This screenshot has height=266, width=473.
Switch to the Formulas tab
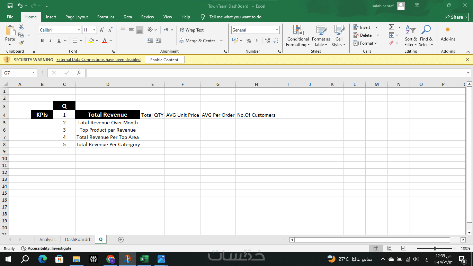(106, 17)
